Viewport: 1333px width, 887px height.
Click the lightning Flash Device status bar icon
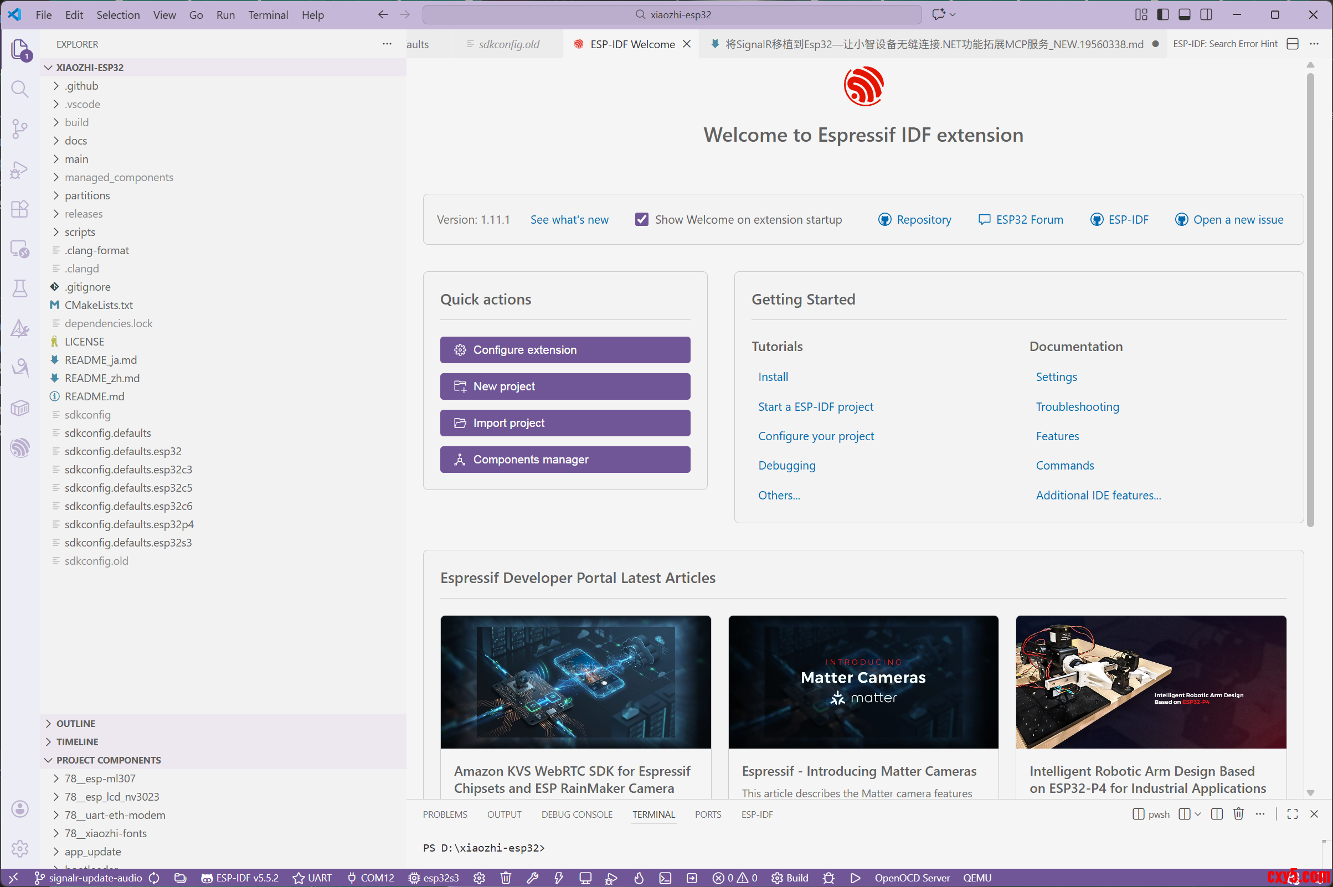click(558, 878)
